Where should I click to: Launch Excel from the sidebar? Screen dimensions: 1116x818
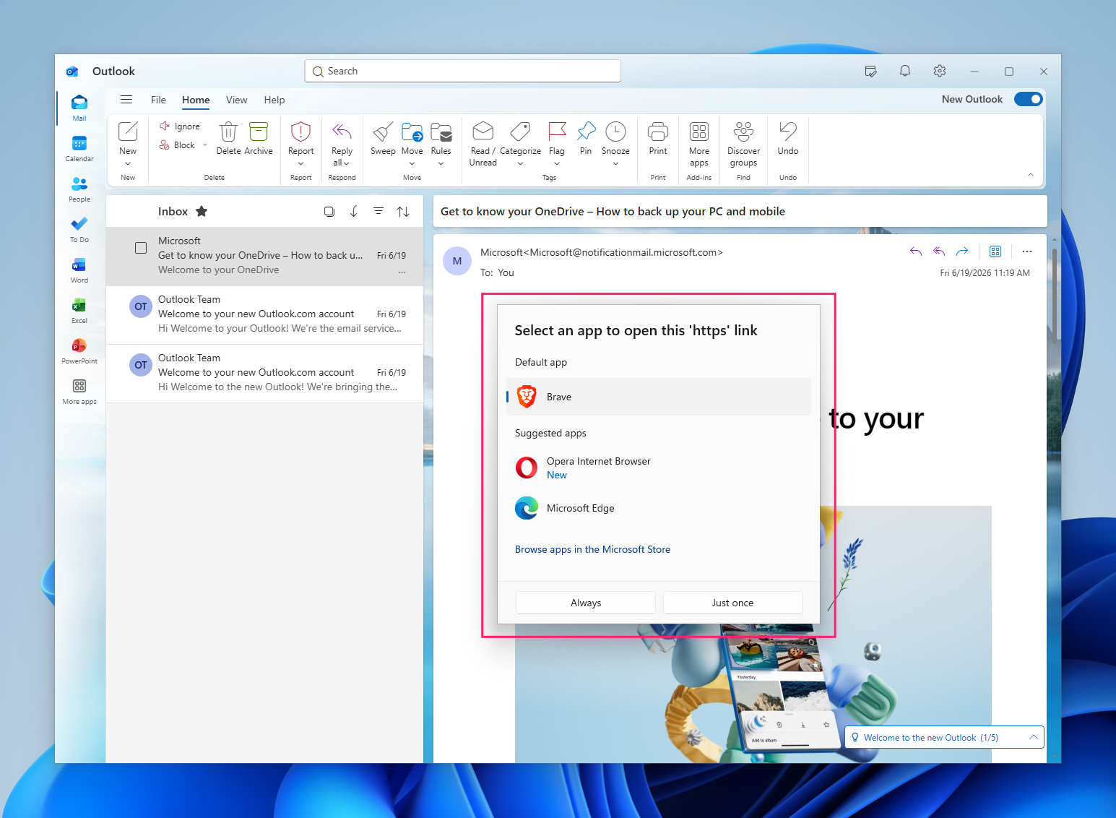79,310
